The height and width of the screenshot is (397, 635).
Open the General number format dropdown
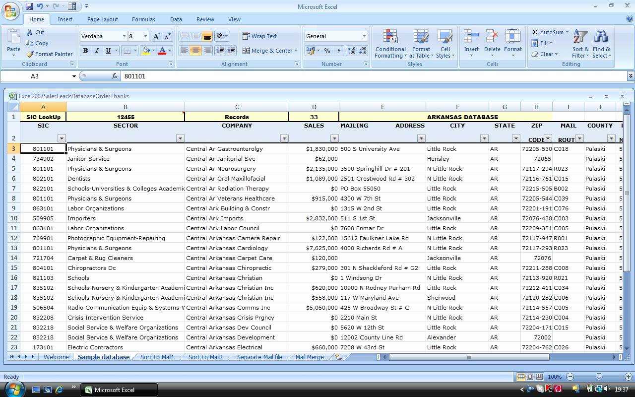tap(364, 36)
